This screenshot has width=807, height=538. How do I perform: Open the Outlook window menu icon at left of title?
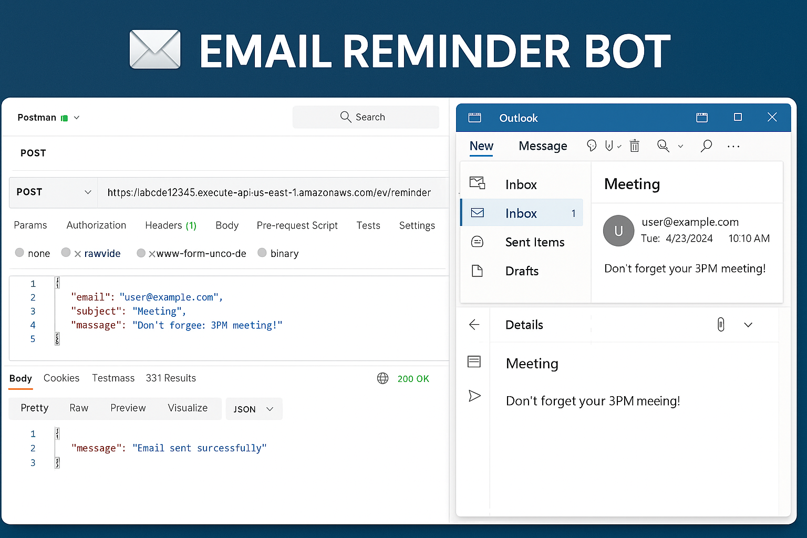[474, 118]
